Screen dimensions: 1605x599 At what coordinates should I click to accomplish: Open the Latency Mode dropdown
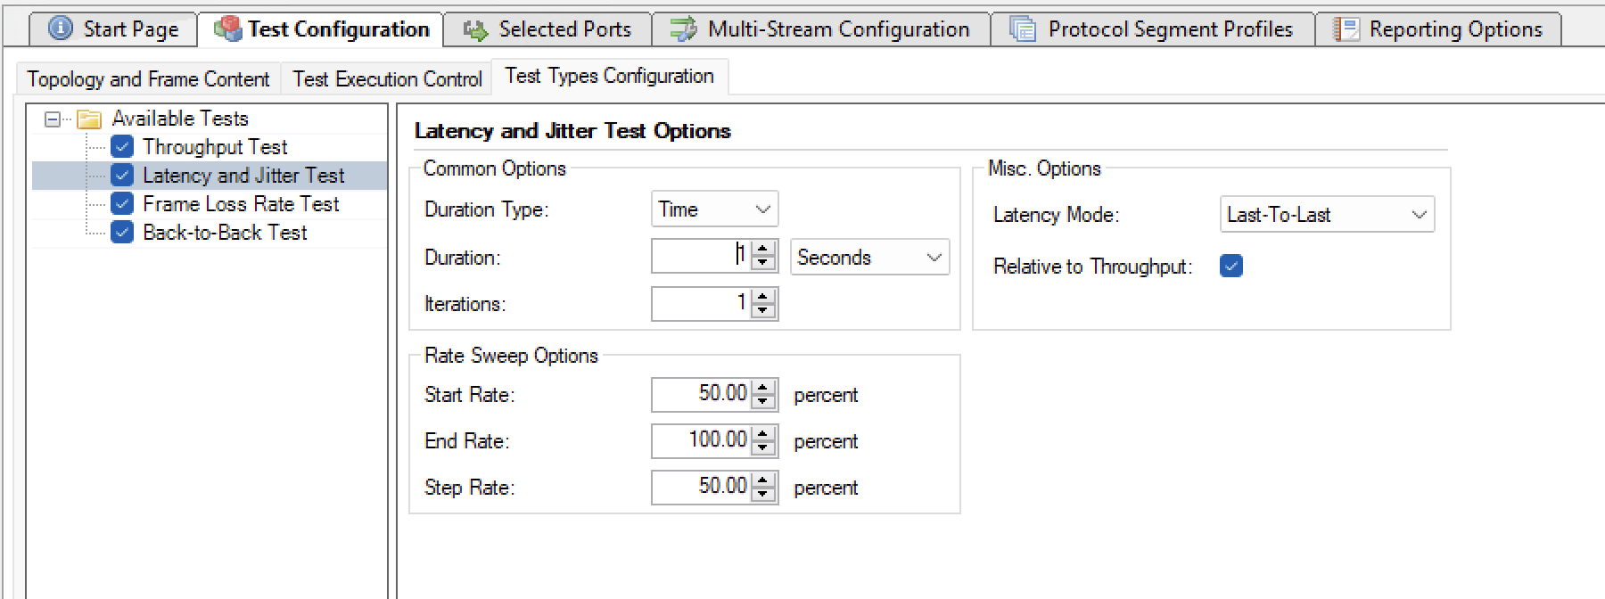click(1327, 215)
